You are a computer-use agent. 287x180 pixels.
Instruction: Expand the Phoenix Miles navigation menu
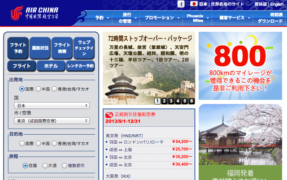coord(197,18)
